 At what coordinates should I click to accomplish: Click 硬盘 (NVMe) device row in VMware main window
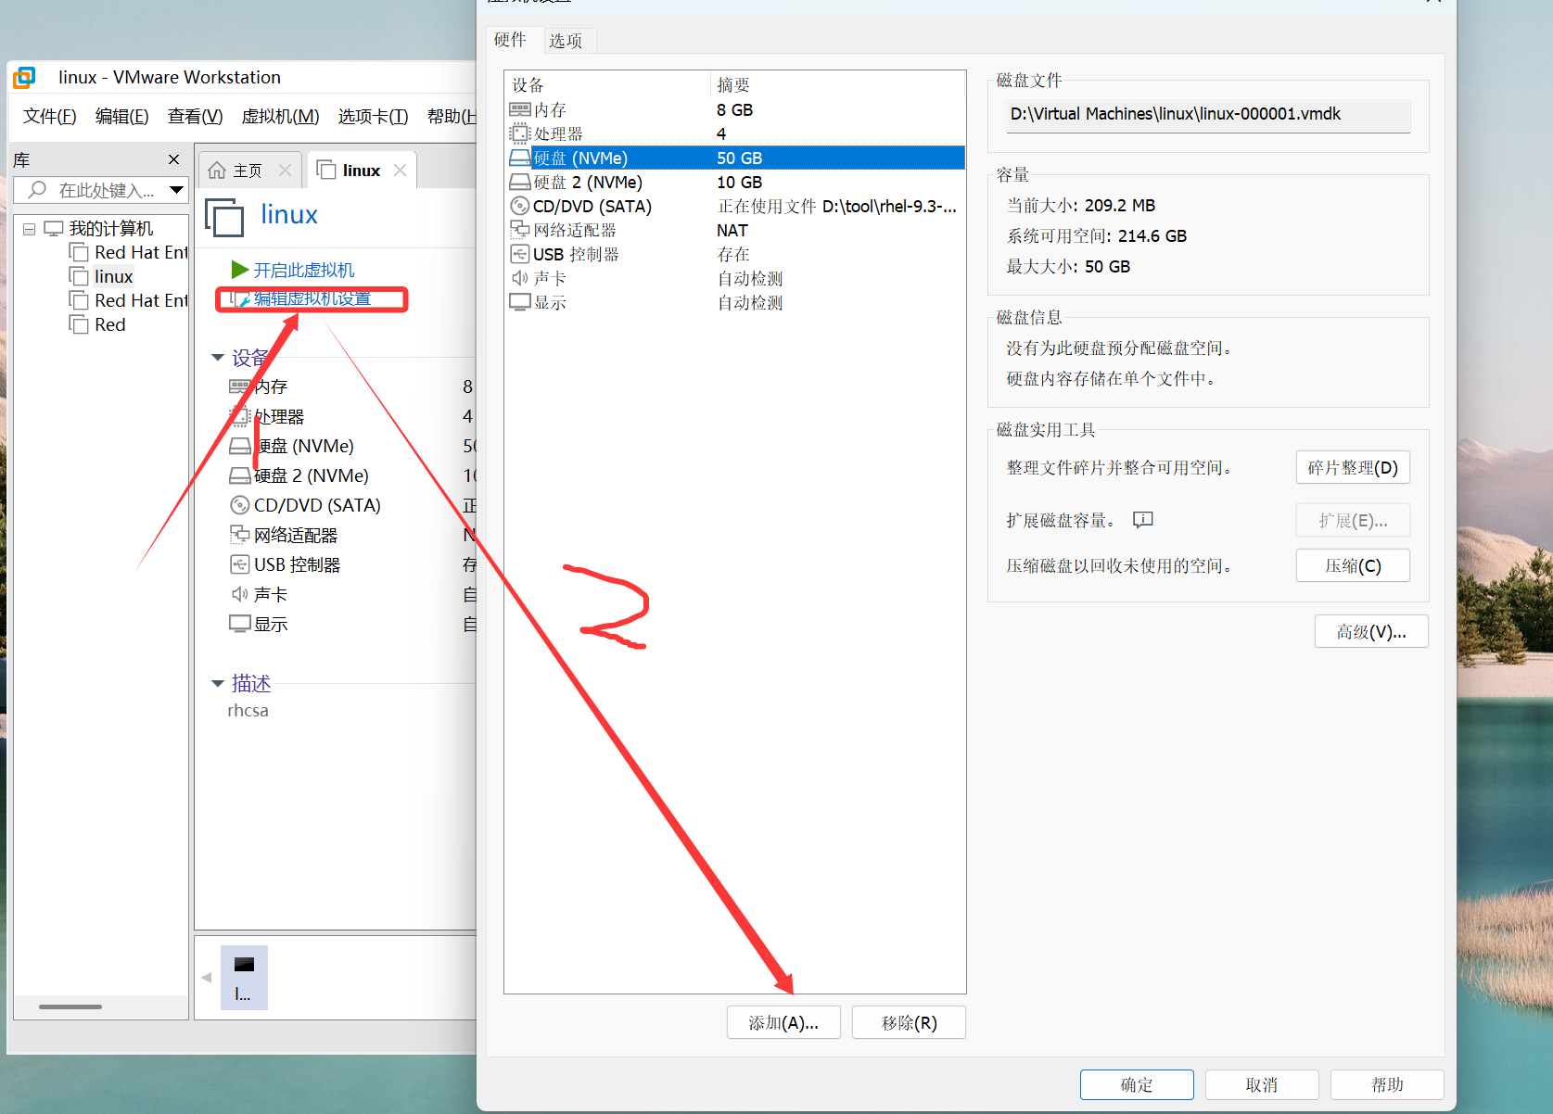[x=352, y=446]
